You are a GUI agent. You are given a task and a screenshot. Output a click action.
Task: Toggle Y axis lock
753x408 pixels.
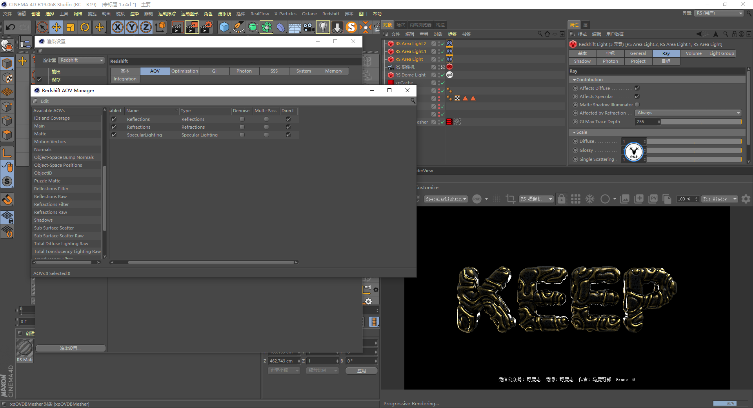[x=132, y=27]
